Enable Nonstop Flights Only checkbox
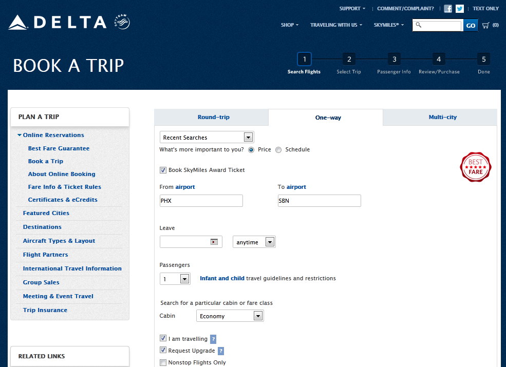Screen dimensions: 506x367 pos(163,363)
